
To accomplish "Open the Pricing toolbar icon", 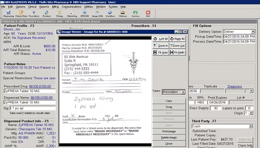I will (59, 14).
